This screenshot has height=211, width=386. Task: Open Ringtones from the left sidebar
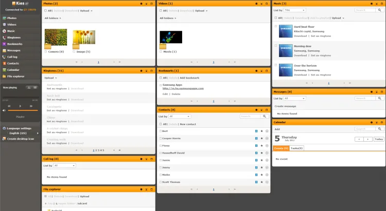[13, 37]
